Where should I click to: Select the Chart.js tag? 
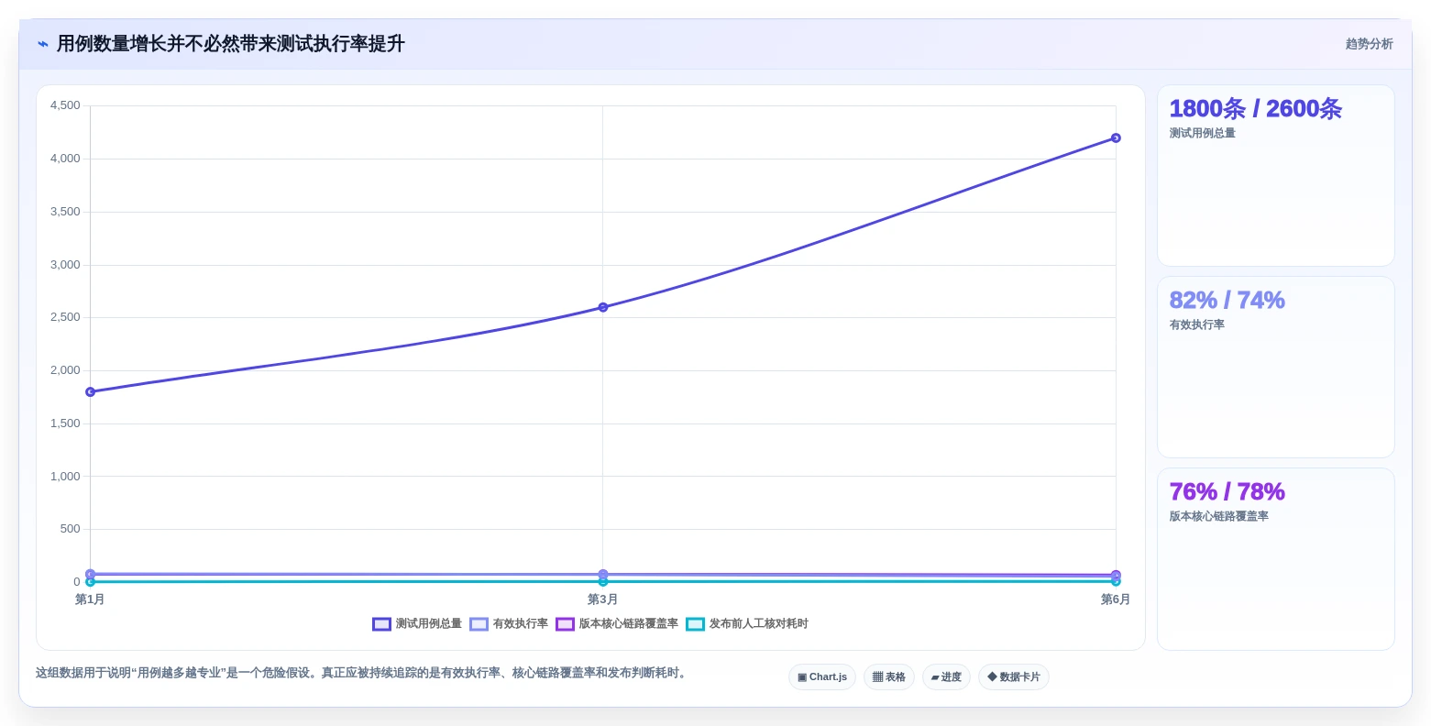pos(822,677)
